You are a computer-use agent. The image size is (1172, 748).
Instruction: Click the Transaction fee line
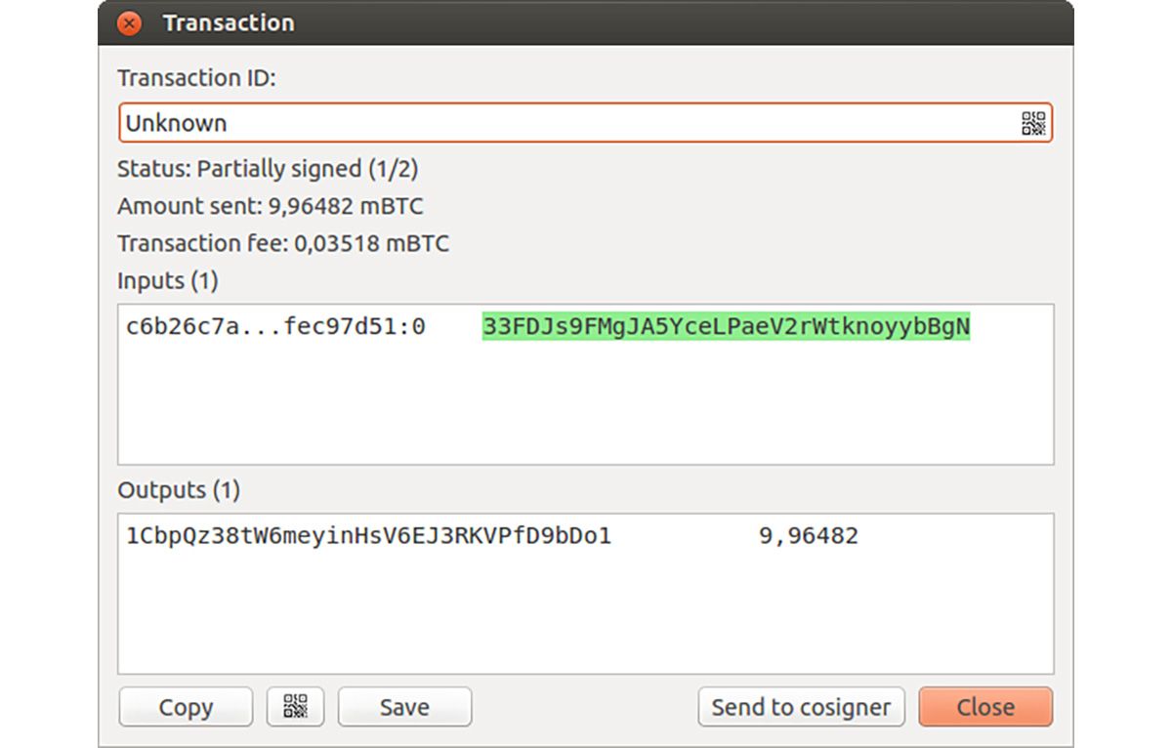(283, 243)
